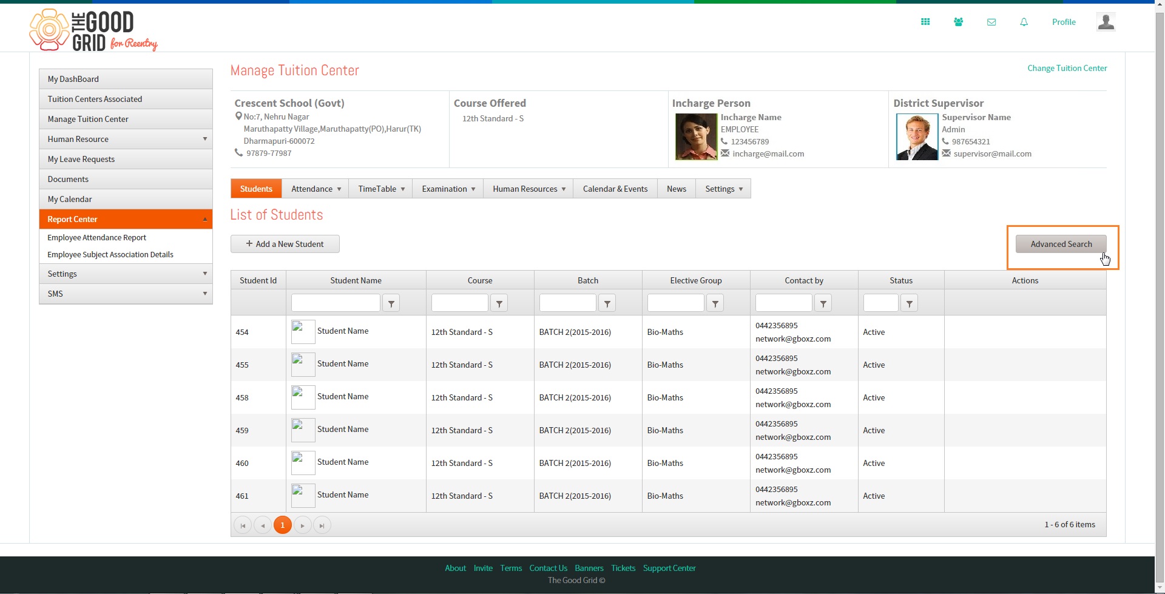The height and width of the screenshot is (594, 1165).
Task: Go to next page arrow in pager
Action: coord(302,525)
